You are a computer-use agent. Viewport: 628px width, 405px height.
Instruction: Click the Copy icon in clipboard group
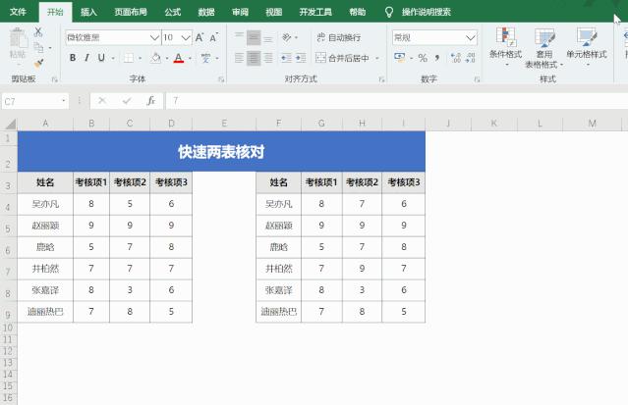[x=39, y=48]
